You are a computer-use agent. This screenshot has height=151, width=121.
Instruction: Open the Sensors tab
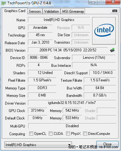[35, 11]
